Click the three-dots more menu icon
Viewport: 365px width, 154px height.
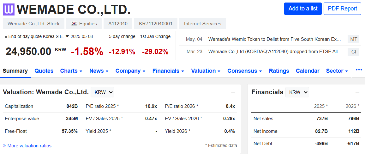point(359,70)
